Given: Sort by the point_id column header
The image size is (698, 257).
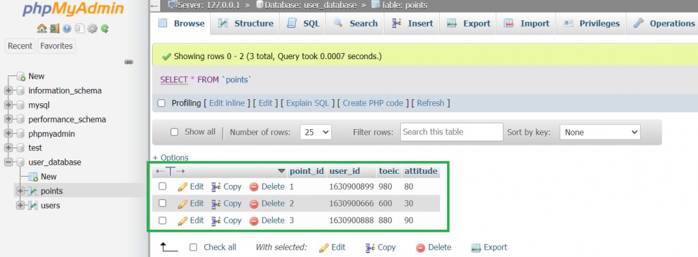Looking at the screenshot, I should coord(307,171).
